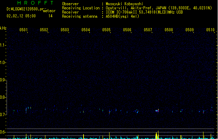Click the 0.6 kHz frequency axis label
The width and height of the screenshot is (218, 139).
click(x=3, y=132)
